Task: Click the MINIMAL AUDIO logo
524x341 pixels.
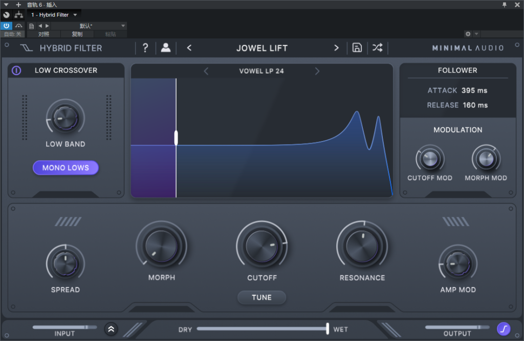Action: [468, 48]
